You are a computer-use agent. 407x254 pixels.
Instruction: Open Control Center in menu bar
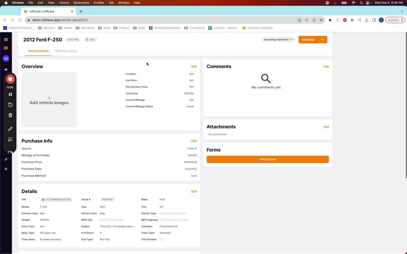coord(368,2)
